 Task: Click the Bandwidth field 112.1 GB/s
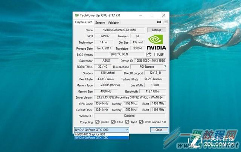[153, 91]
